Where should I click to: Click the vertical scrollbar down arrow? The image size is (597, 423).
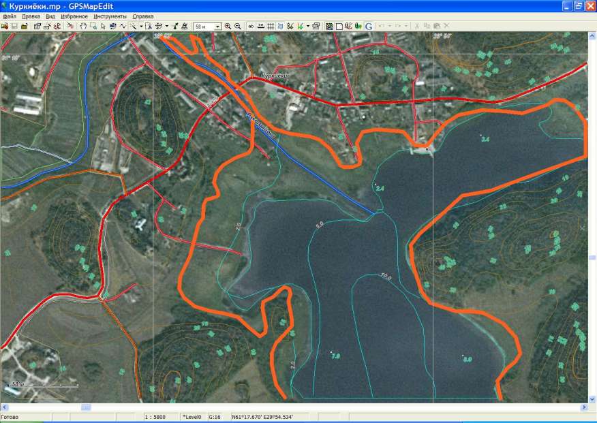pyautogui.click(x=592, y=399)
